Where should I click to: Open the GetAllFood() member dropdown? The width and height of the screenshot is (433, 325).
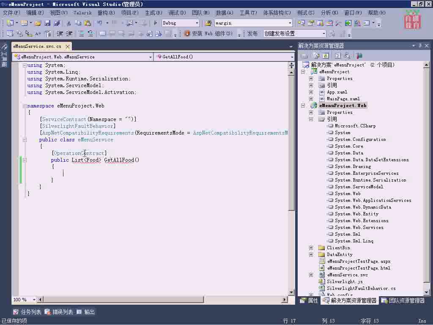click(x=292, y=57)
